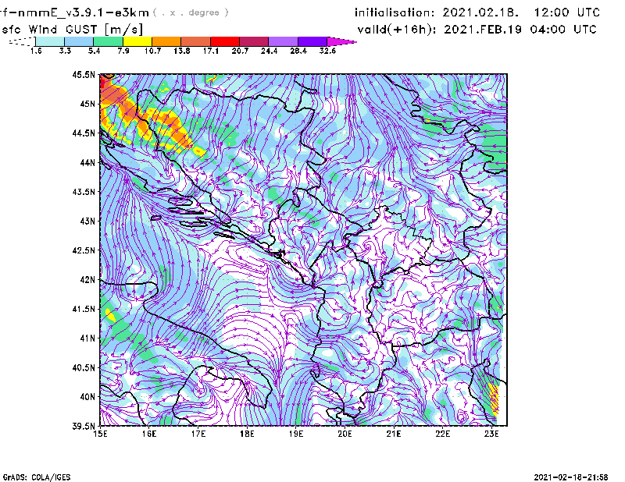
Task: Click the '16E' longitude label
Action: (149, 434)
